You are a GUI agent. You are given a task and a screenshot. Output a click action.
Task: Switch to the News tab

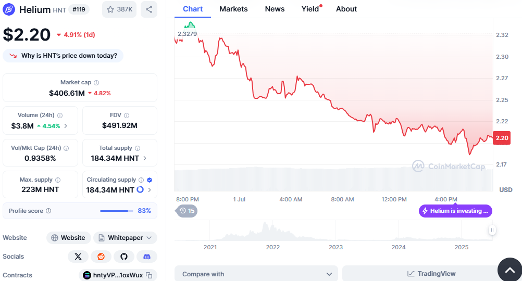coord(275,9)
